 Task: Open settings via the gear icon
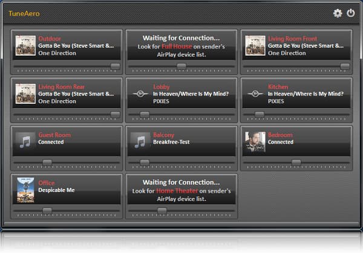click(338, 13)
